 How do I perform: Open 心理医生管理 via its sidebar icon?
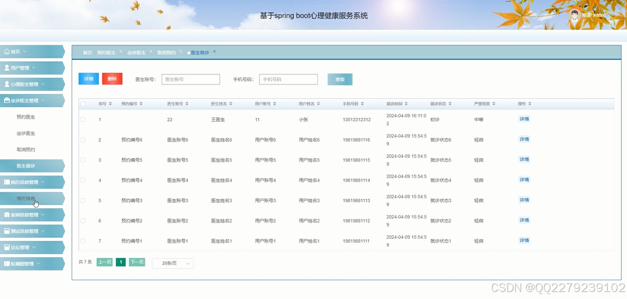coord(7,84)
